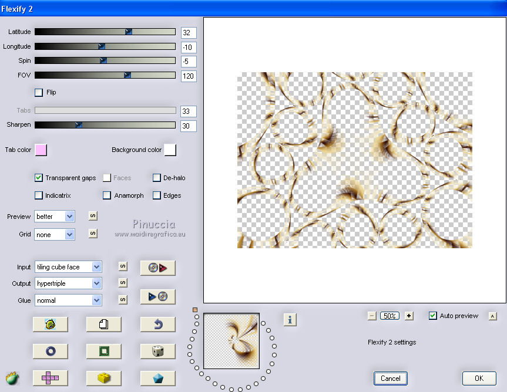Click the Longitude value field
Viewport: 507px width, 392px height.
coord(189,47)
